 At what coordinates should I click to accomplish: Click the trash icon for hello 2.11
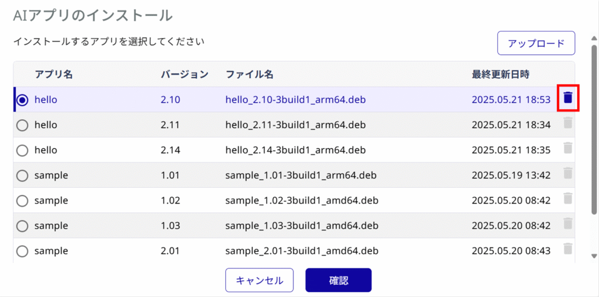[568, 123]
